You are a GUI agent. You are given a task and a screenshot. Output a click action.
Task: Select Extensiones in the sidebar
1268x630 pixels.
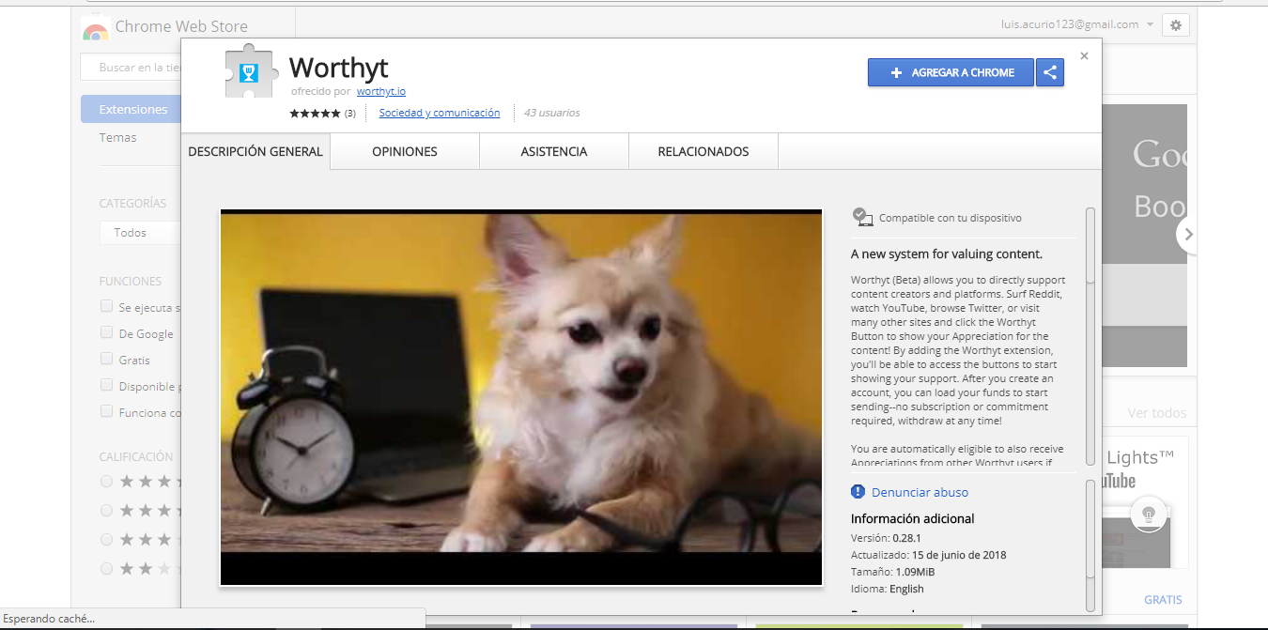[x=131, y=109]
